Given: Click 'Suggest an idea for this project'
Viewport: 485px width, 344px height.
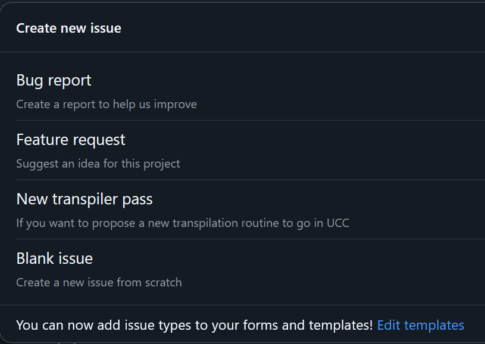Looking at the screenshot, I should coord(98,163).
